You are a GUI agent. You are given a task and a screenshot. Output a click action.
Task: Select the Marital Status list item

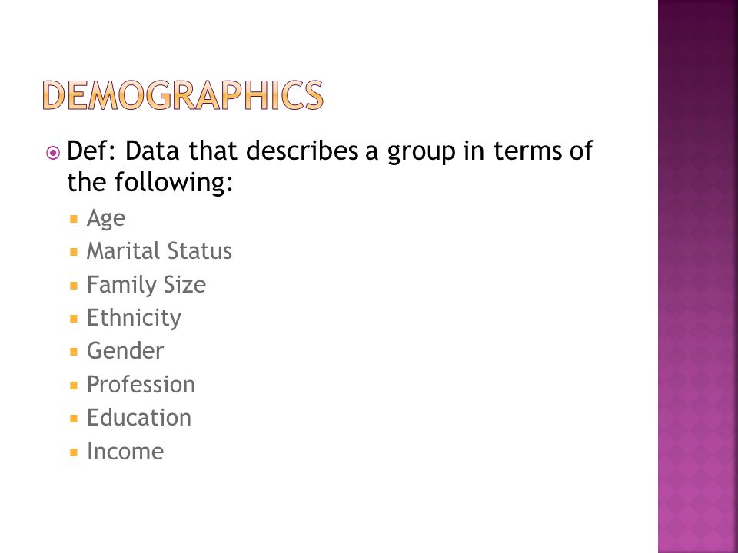point(159,250)
